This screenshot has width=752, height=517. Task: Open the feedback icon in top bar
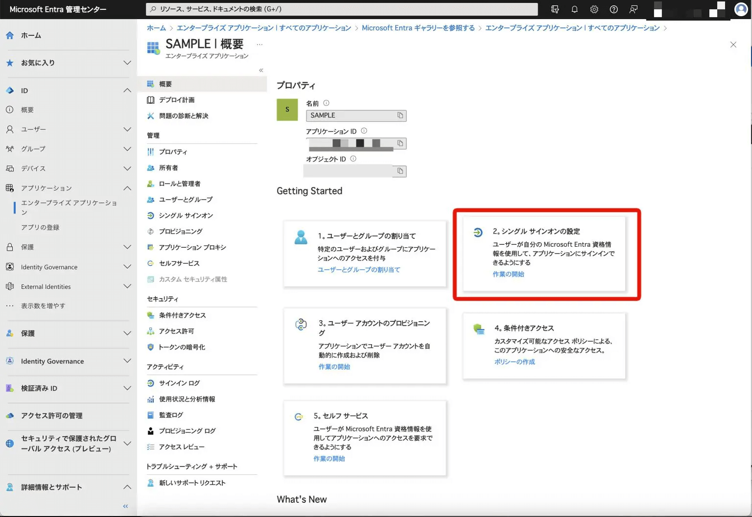[x=633, y=9]
